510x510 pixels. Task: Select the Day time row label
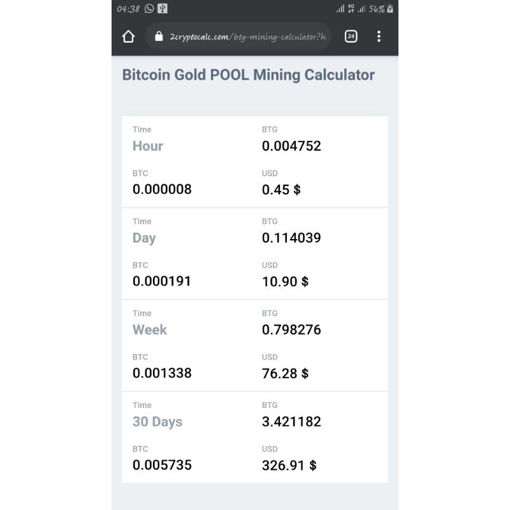pos(144,238)
